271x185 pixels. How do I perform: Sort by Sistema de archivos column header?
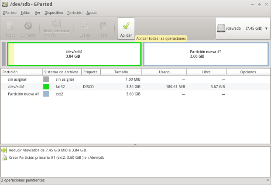61,72
